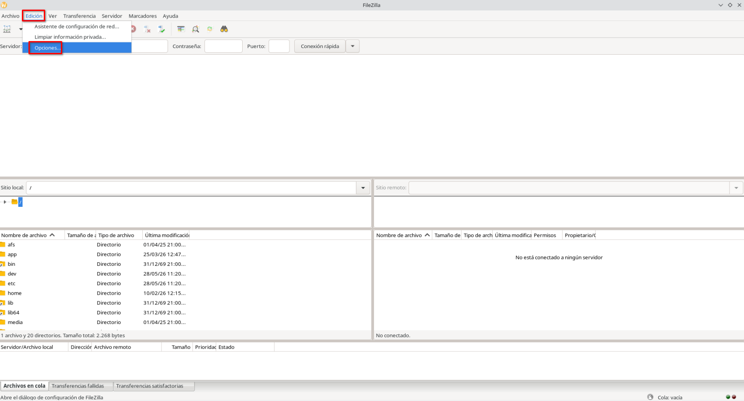Choose Limpiar información privada...
Viewport: 744px width, 401px height.
coord(77,37)
